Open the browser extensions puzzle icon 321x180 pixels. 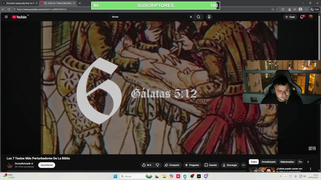[x=283, y=9]
